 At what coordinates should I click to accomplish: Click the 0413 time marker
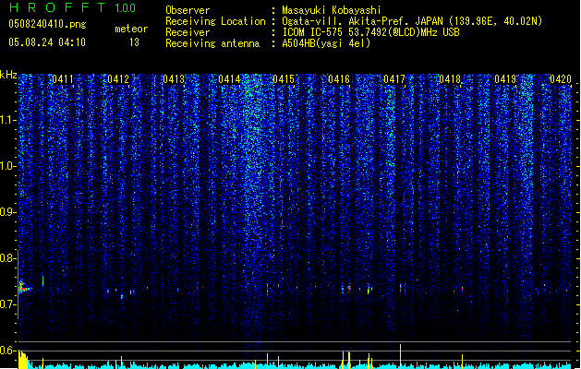pos(174,79)
